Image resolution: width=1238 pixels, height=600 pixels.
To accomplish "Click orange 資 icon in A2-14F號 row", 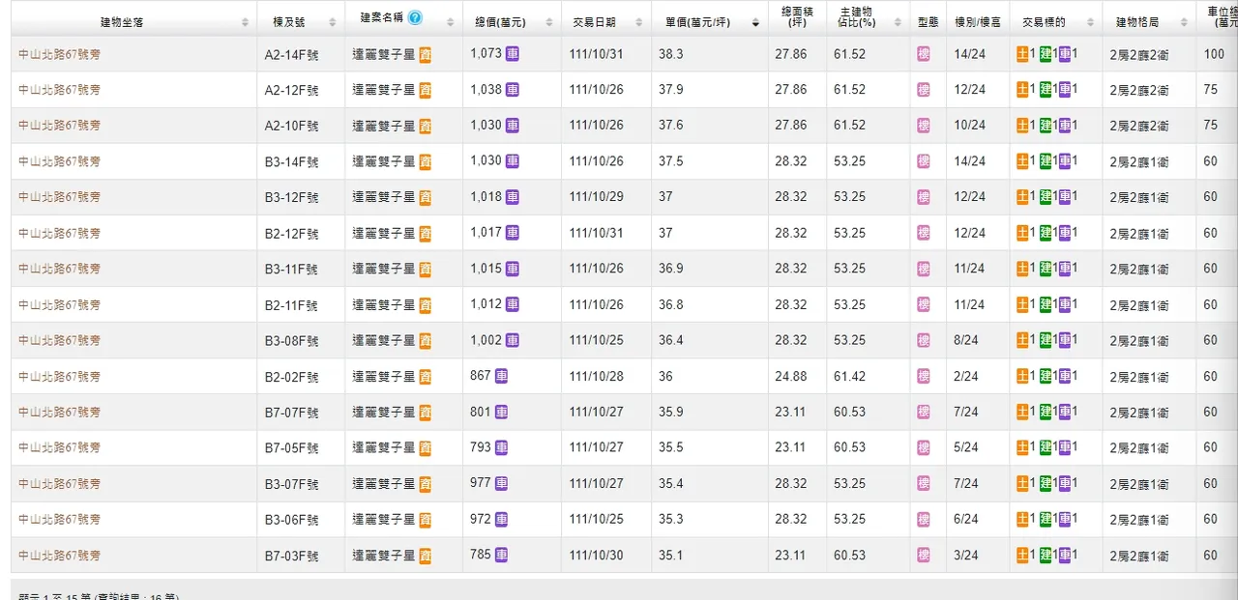I will click(x=426, y=55).
